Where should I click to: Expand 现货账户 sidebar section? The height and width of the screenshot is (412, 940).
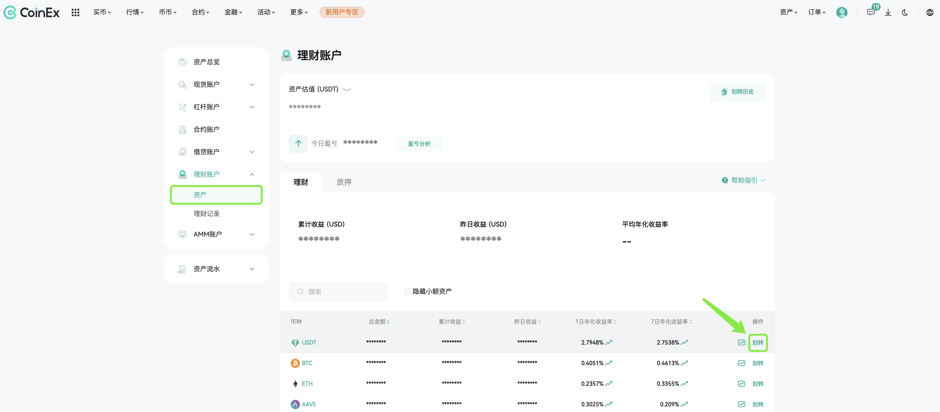click(252, 85)
